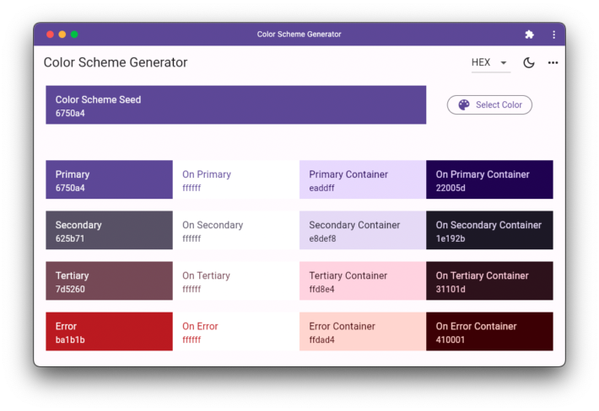Open the horizontal three-dot overflow menu
599x411 pixels.
click(553, 62)
